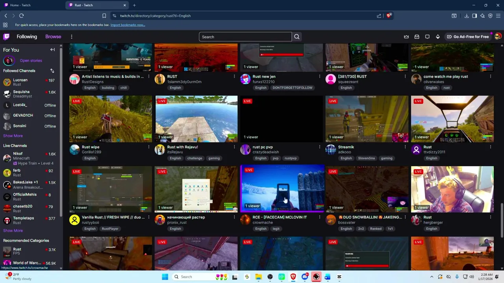The image size is (504, 283).
Task: Open options menu for Rust with Rejavu! stream
Action: point(234,147)
